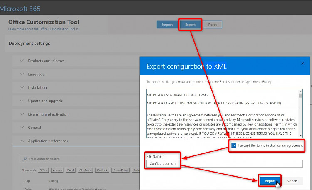The width and height of the screenshot is (312, 190).
Task: Filter settings by Outlook
Action: 102,170
